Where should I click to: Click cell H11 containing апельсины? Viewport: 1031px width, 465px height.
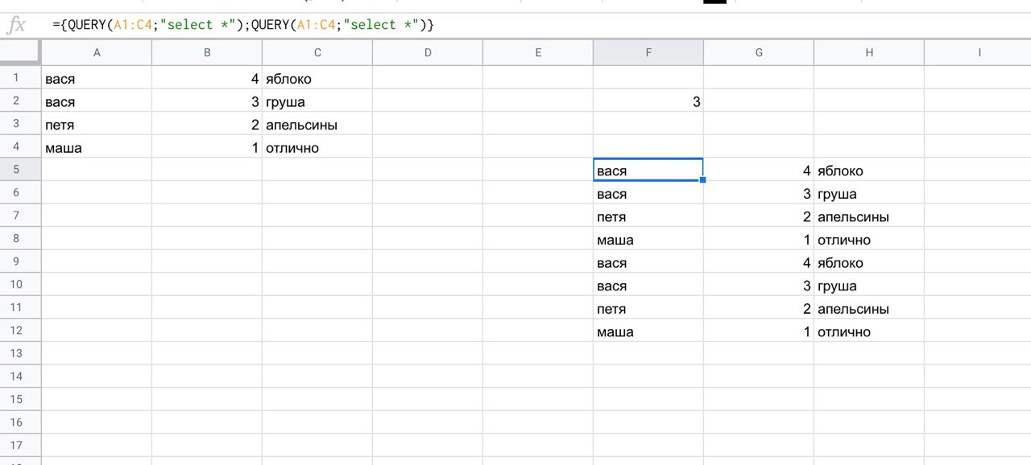point(869,308)
